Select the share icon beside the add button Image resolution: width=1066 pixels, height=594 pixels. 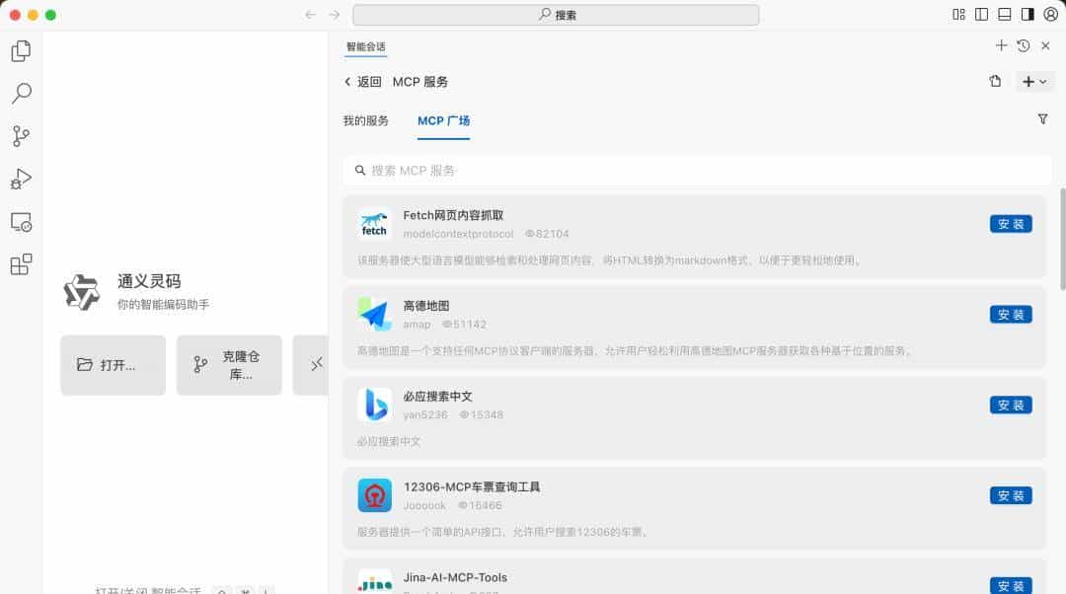tap(995, 81)
